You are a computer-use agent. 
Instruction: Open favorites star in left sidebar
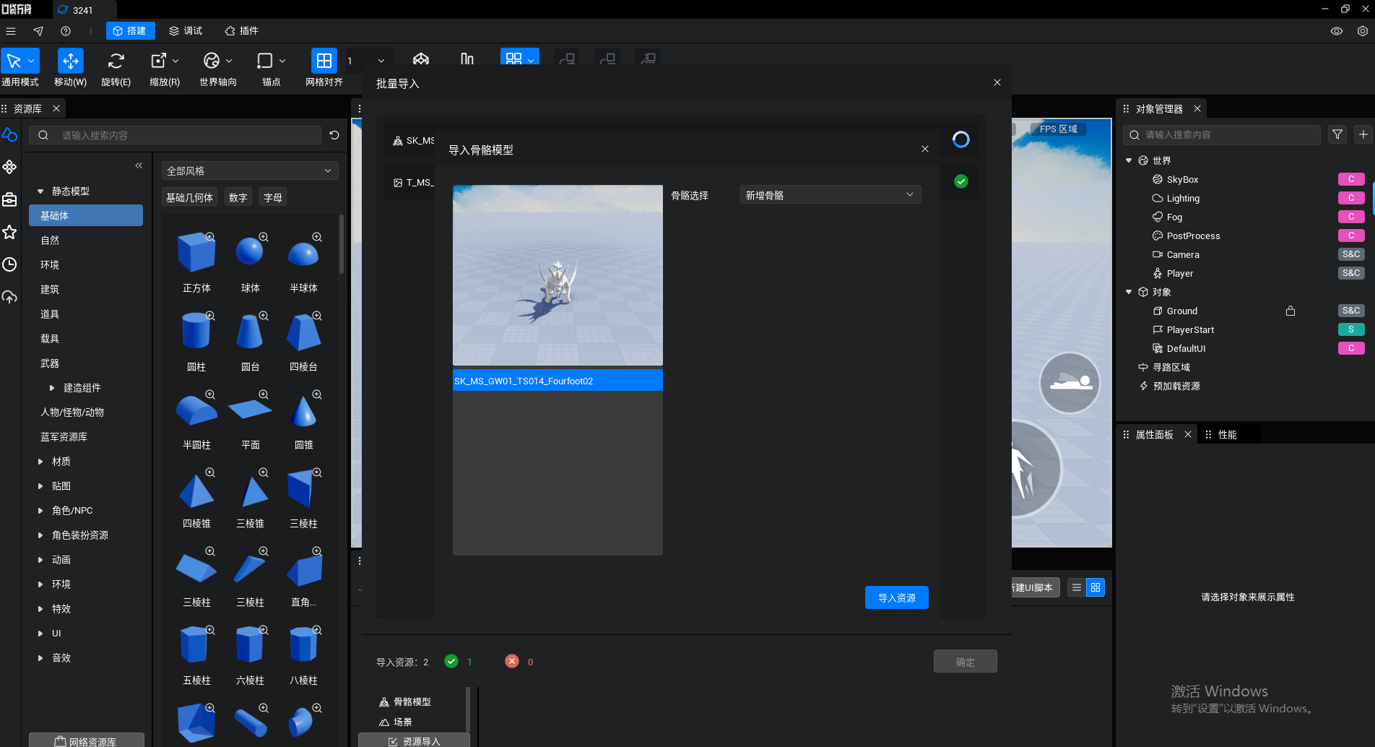tap(9, 232)
